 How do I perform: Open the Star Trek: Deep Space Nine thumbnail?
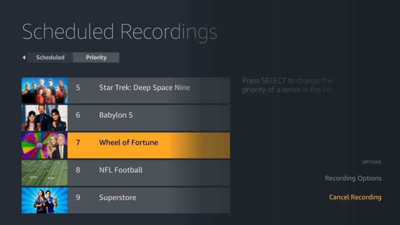point(44,90)
